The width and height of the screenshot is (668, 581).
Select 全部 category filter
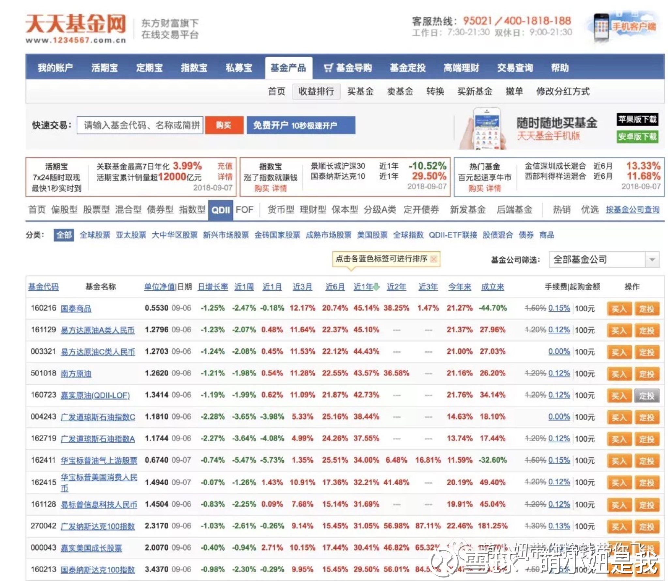point(64,235)
